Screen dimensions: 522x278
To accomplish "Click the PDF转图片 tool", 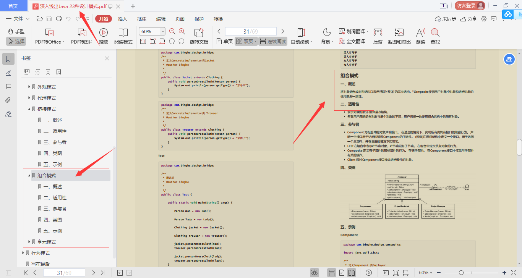I will [x=82, y=37].
